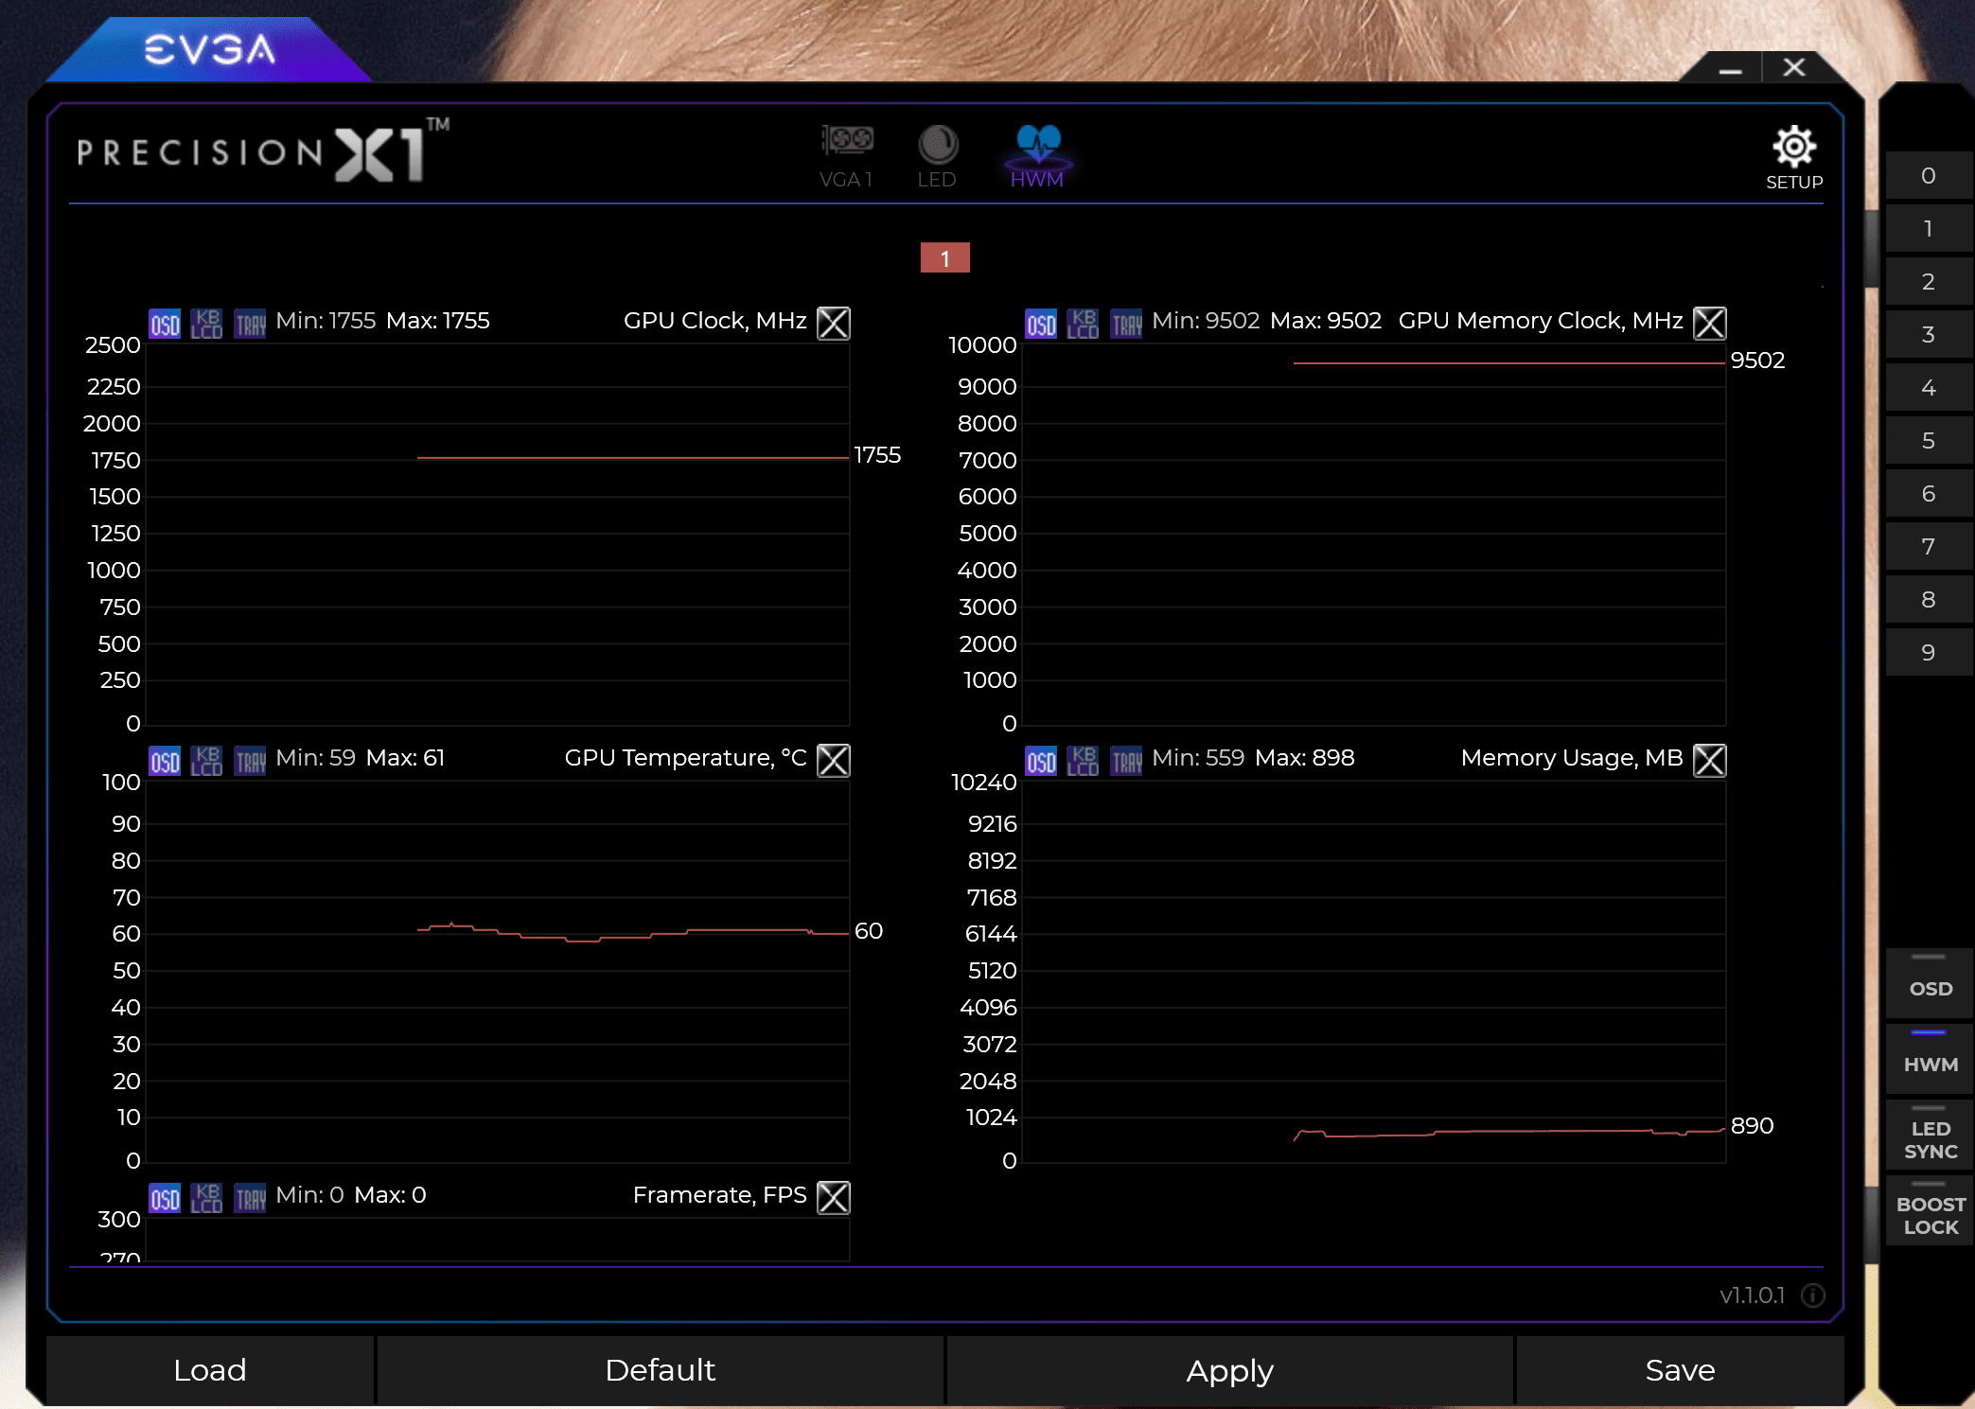This screenshot has width=1975, height=1409.
Task: Toggle KB LCD for Framerate graph
Action: pyautogui.click(x=206, y=1198)
